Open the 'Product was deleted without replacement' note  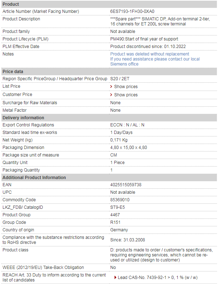pyautogui.click(x=149, y=54)
